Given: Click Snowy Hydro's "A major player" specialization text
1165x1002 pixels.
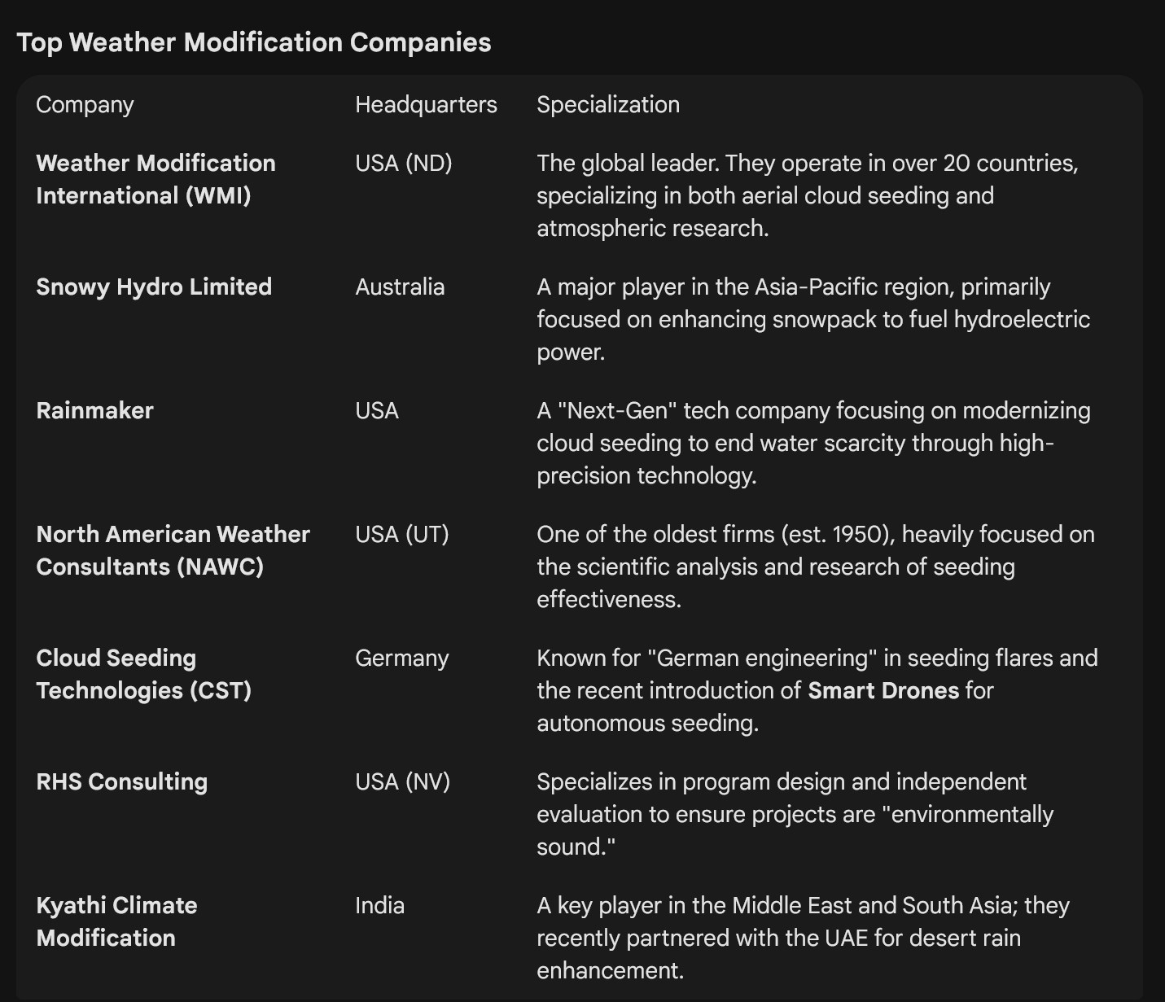Looking at the screenshot, I should [x=813, y=319].
